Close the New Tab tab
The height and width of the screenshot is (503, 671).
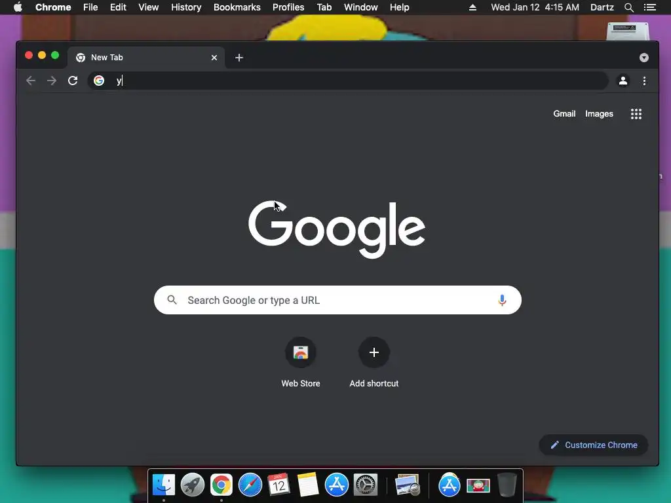pos(214,58)
